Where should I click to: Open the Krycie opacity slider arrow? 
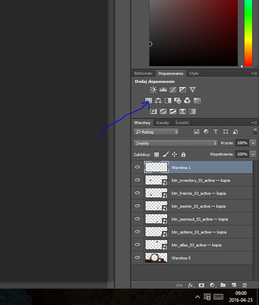coord(253,143)
